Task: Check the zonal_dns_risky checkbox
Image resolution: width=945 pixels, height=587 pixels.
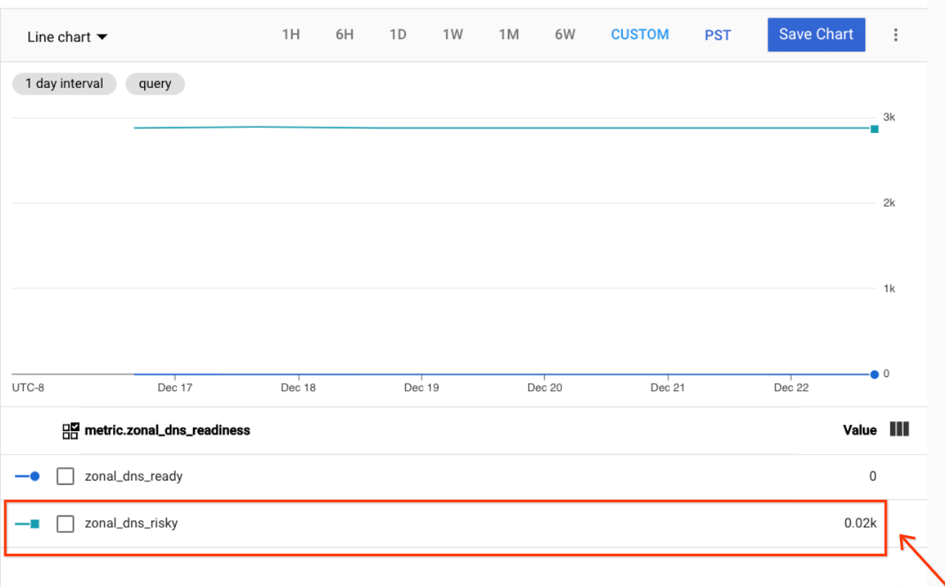Action: (65, 523)
